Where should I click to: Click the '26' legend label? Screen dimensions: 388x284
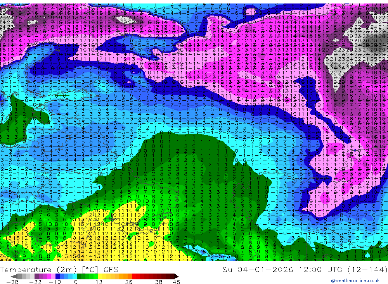point(129,282)
